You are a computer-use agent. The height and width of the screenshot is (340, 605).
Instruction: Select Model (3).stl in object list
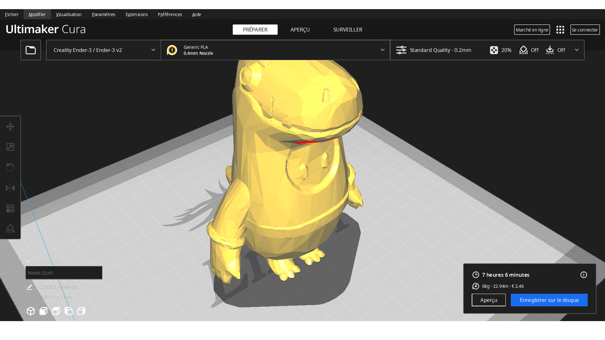pyautogui.click(x=64, y=273)
